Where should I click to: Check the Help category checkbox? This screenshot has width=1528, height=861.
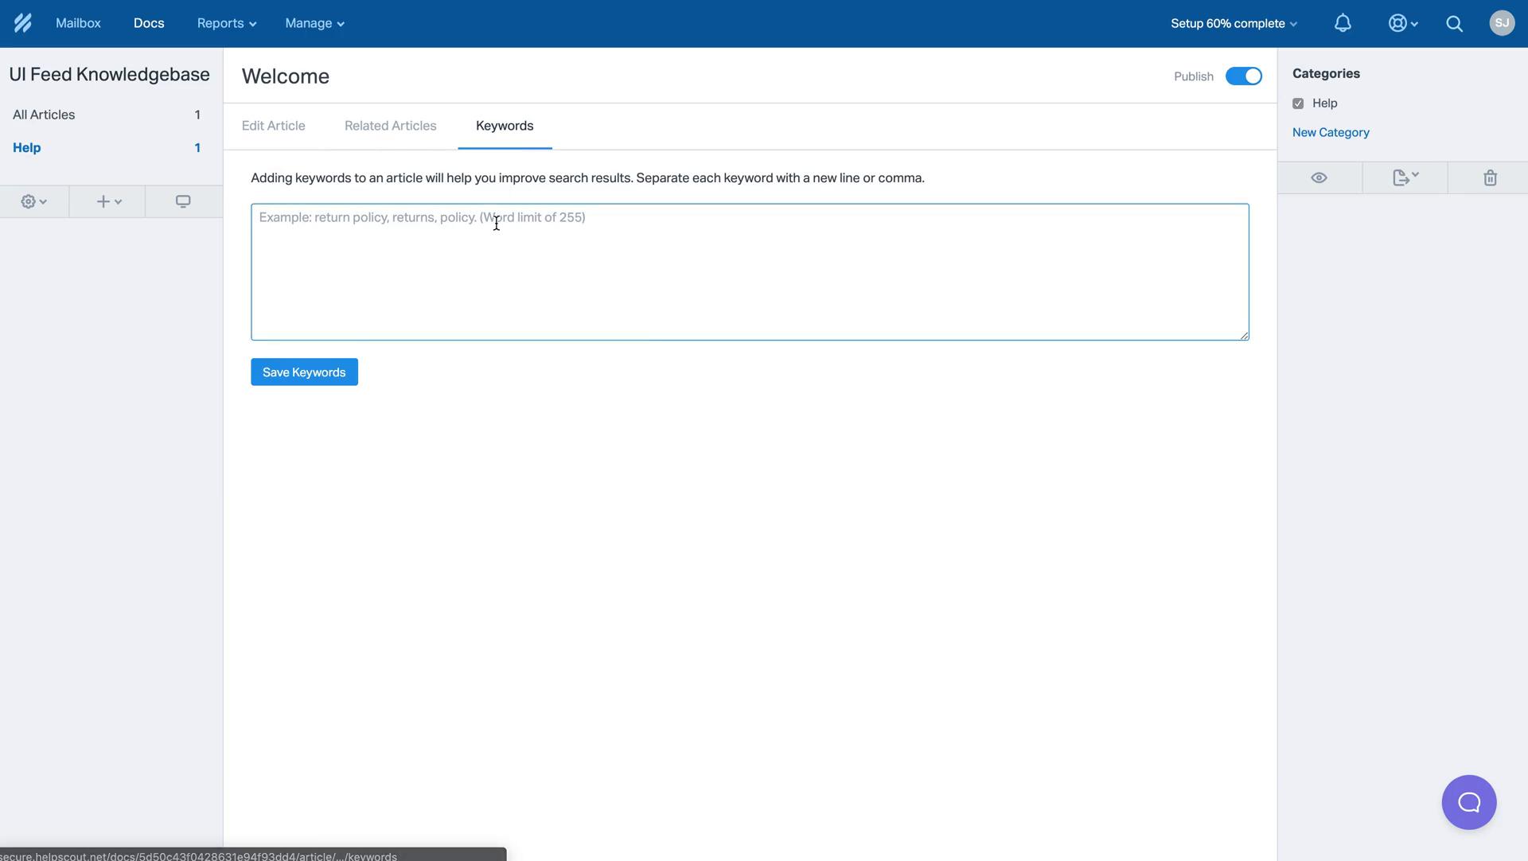[1298, 103]
